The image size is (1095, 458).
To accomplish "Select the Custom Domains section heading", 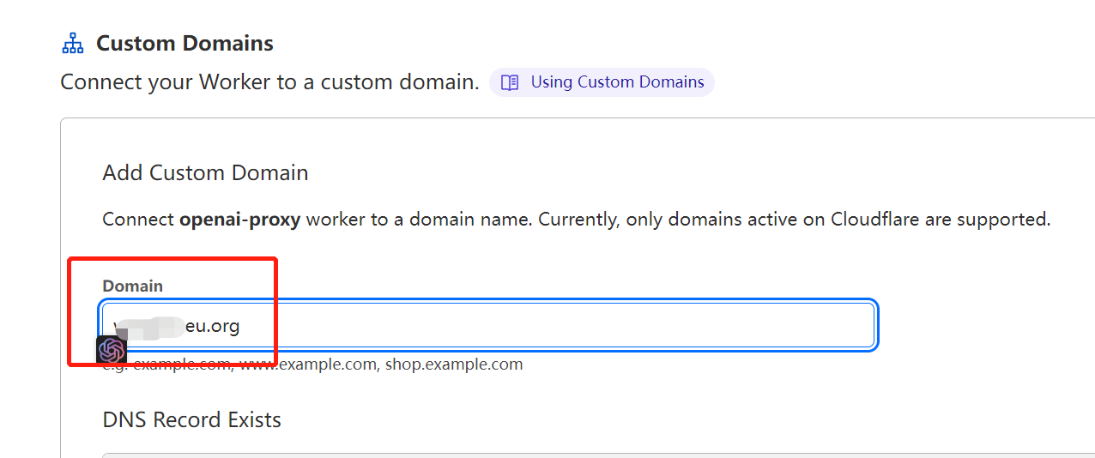I will [185, 44].
